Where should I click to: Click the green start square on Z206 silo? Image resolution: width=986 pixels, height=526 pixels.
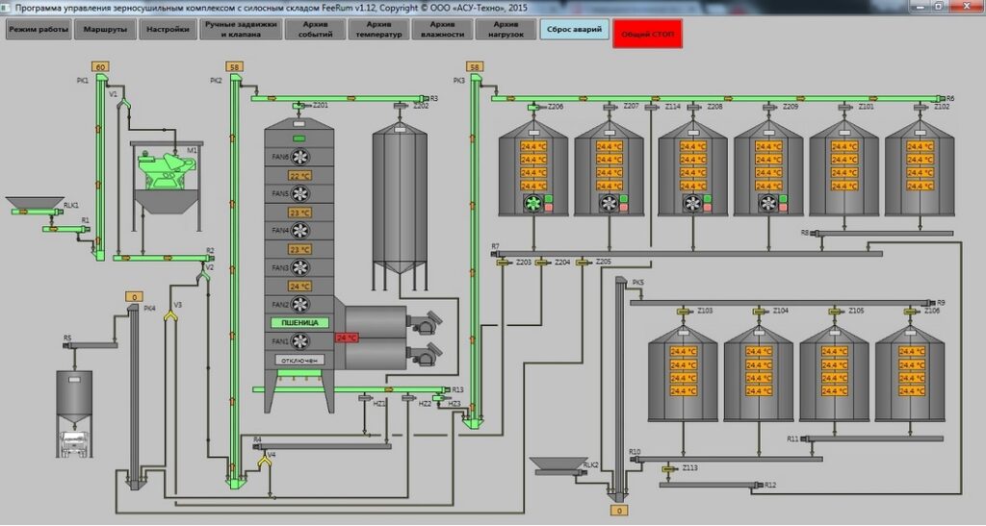(548, 199)
